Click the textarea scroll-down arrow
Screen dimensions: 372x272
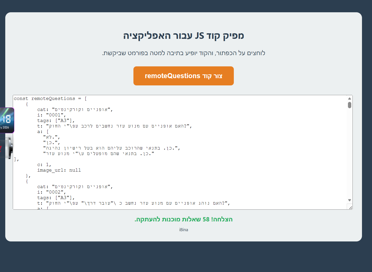(349, 200)
